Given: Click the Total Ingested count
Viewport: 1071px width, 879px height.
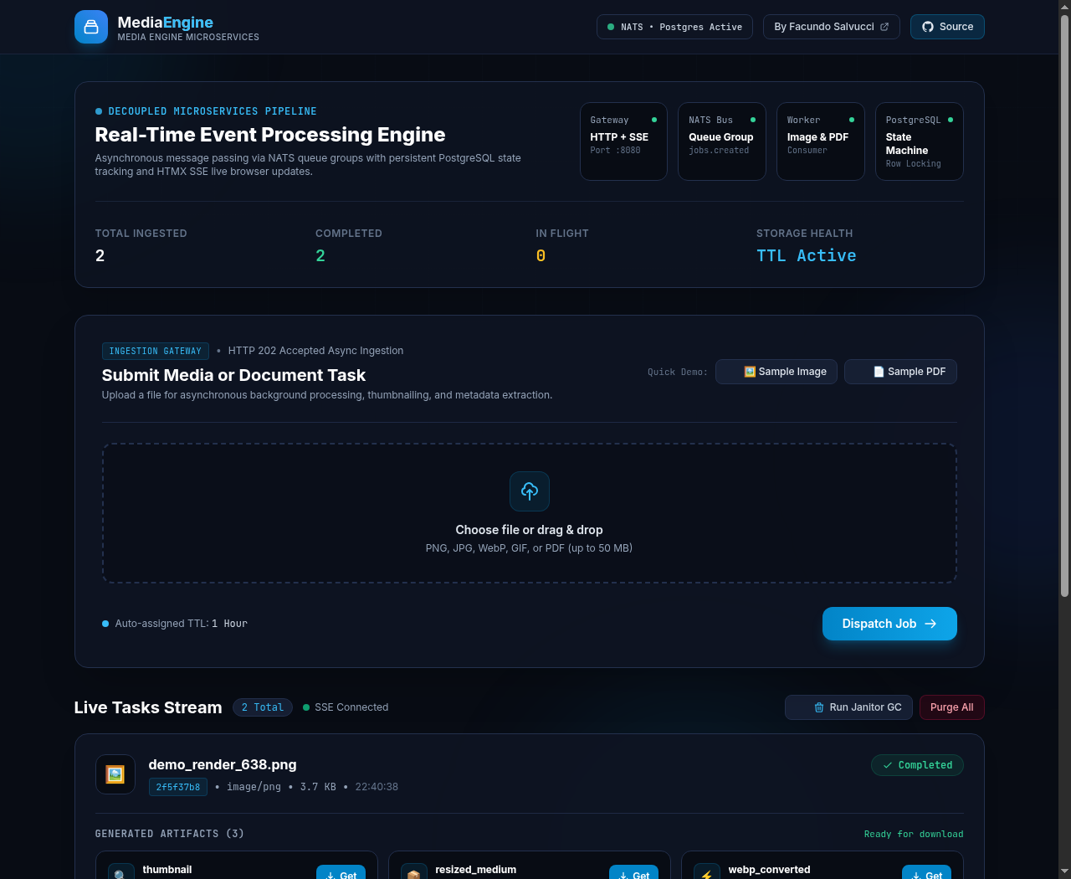Looking at the screenshot, I should pyautogui.click(x=100, y=256).
